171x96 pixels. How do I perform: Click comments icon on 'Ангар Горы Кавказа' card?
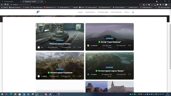[129, 45]
